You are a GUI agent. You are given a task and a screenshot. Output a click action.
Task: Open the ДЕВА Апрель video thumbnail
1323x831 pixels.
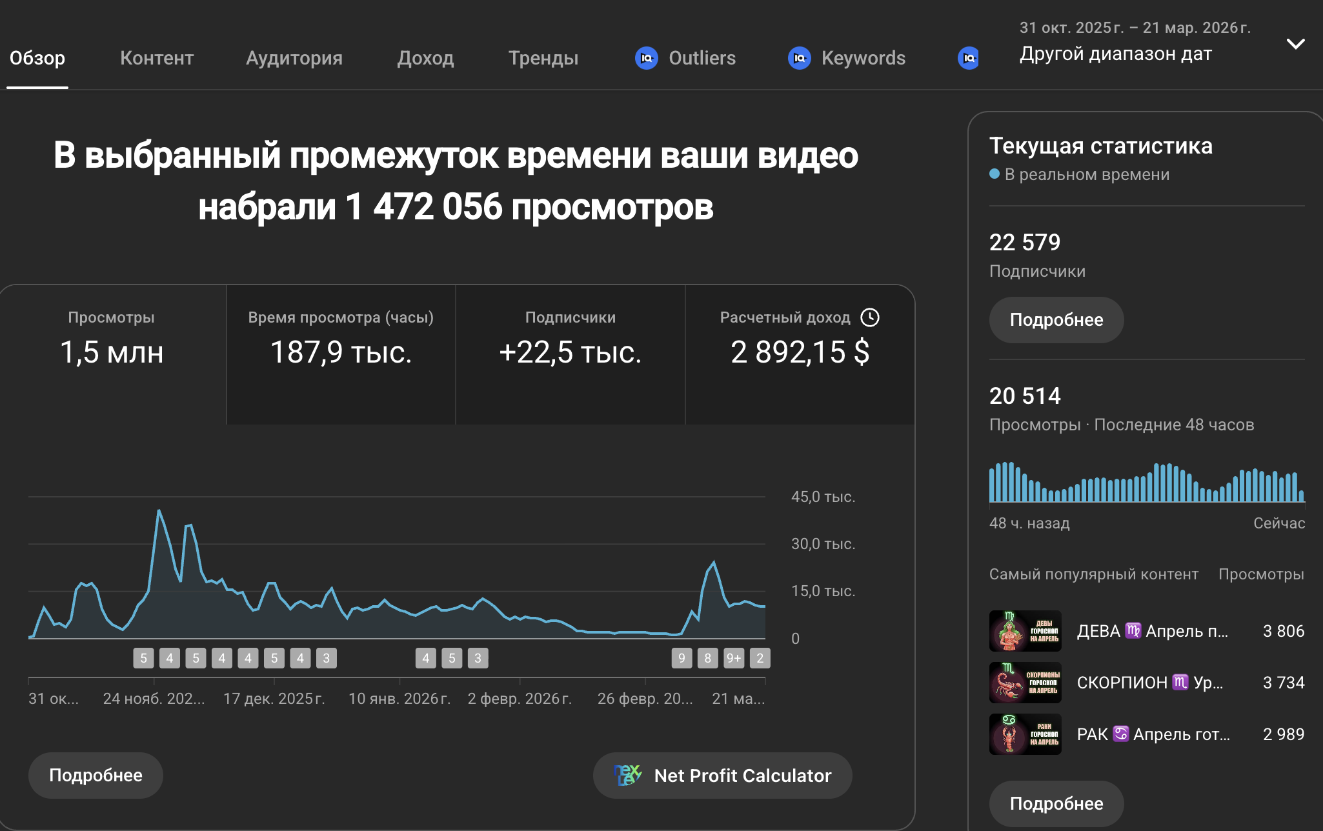1025,631
